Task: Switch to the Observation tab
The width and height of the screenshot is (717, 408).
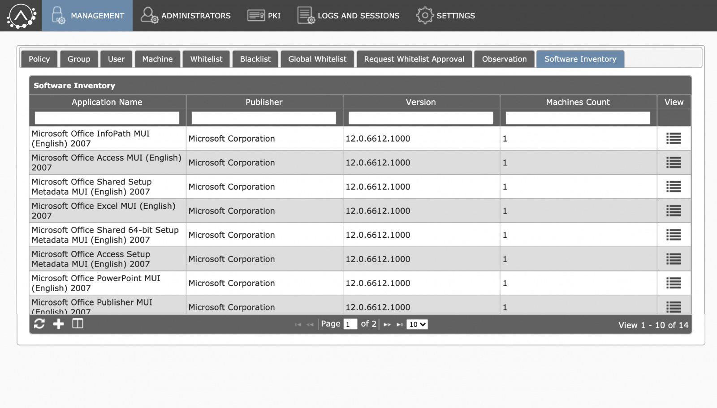Action: [x=504, y=59]
